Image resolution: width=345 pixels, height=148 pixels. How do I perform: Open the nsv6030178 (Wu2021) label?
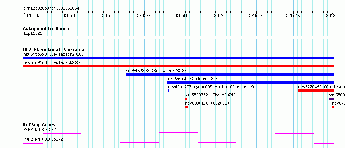coord(207,103)
